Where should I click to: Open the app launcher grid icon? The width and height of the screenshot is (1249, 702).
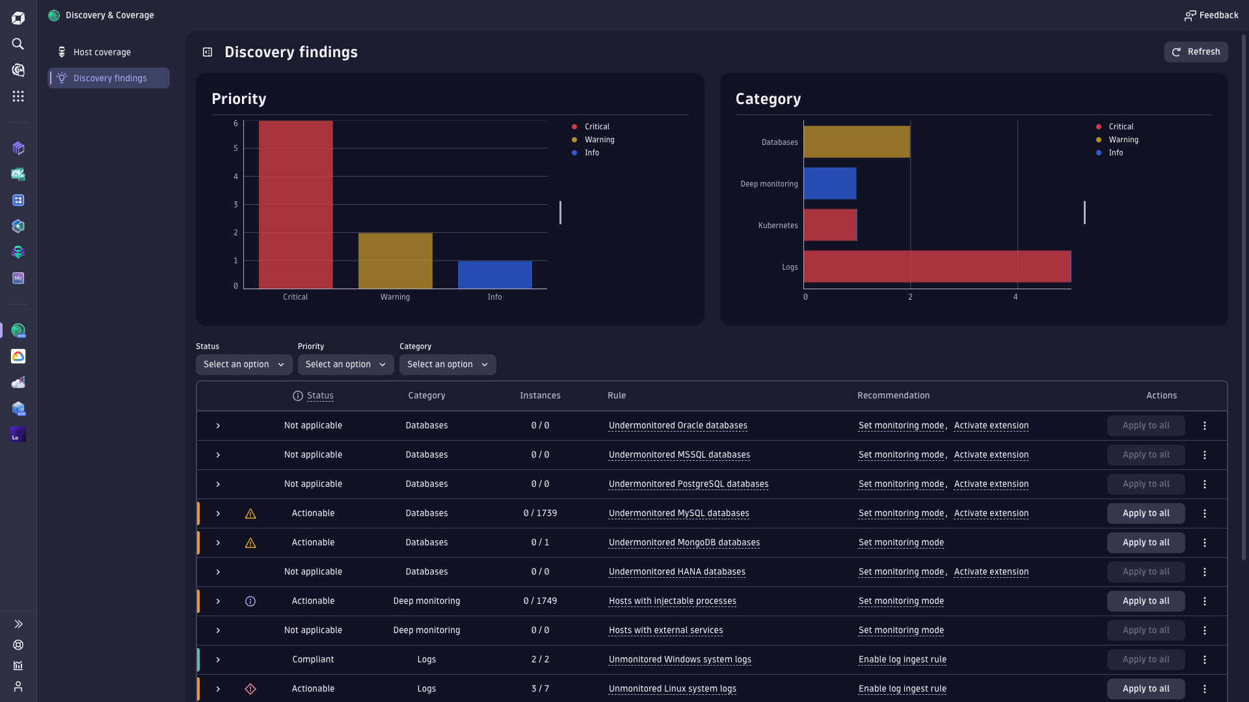pyautogui.click(x=18, y=96)
